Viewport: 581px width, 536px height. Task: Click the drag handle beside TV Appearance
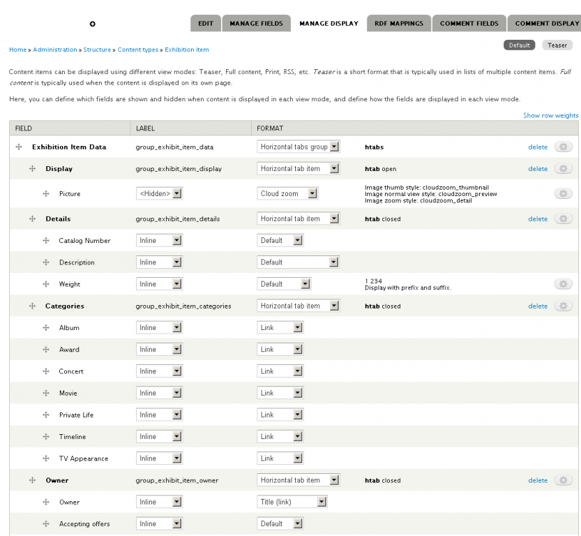(x=46, y=459)
